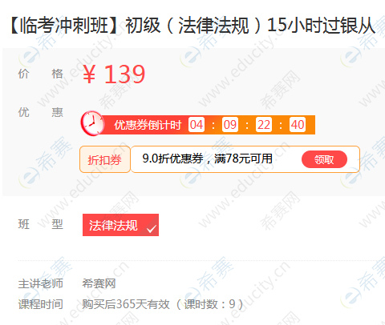Click the seconds box showing 22

click(264, 125)
